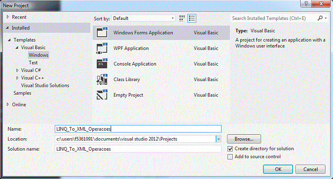Viewport: 333px width, 179px height.
Task: Open the dialog help question mark
Action: 306,4
